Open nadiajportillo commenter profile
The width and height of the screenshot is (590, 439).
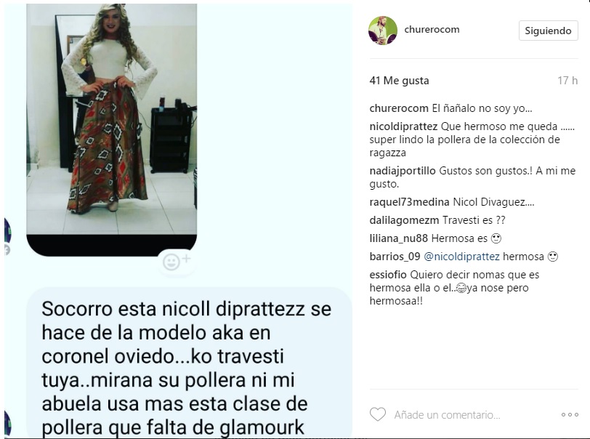pos(403,171)
